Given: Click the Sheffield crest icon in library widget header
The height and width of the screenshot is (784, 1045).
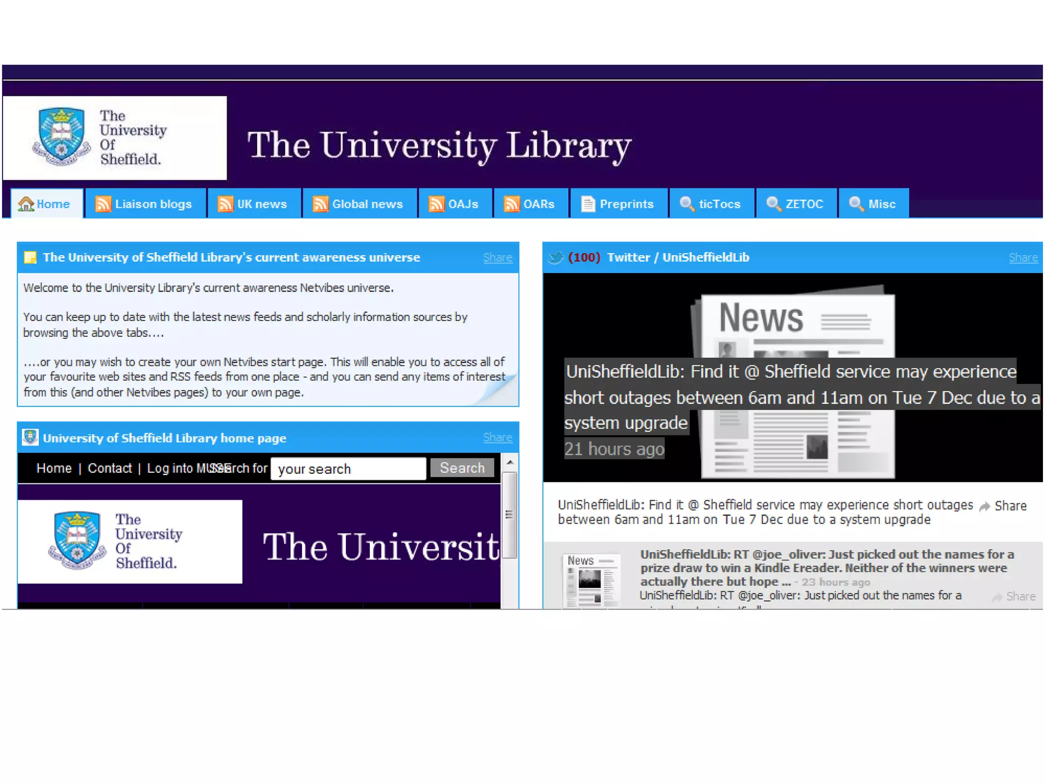Looking at the screenshot, I should pyautogui.click(x=30, y=437).
